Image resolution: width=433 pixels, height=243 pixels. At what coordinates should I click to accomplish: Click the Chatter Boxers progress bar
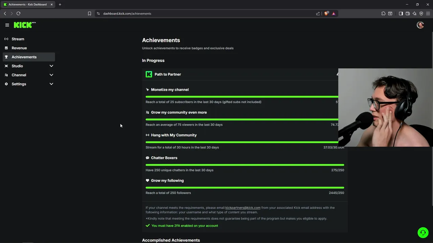(x=245, y=165)
